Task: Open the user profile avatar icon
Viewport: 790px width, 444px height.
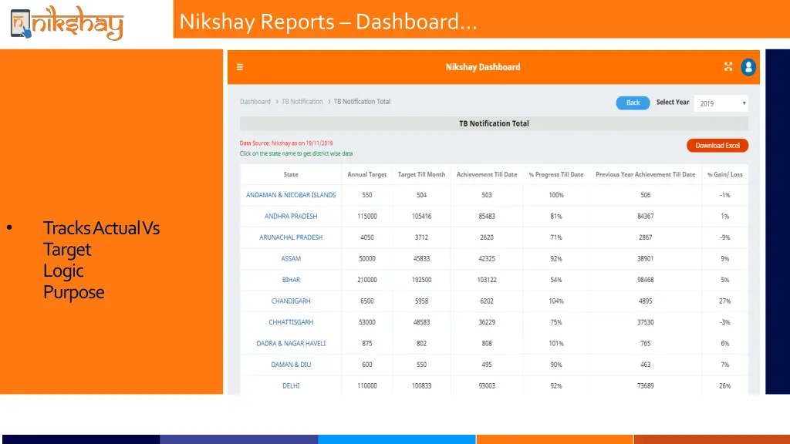Action: click(x=748, y=67)
